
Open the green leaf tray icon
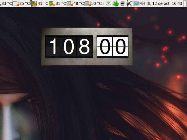click(116, 3)
